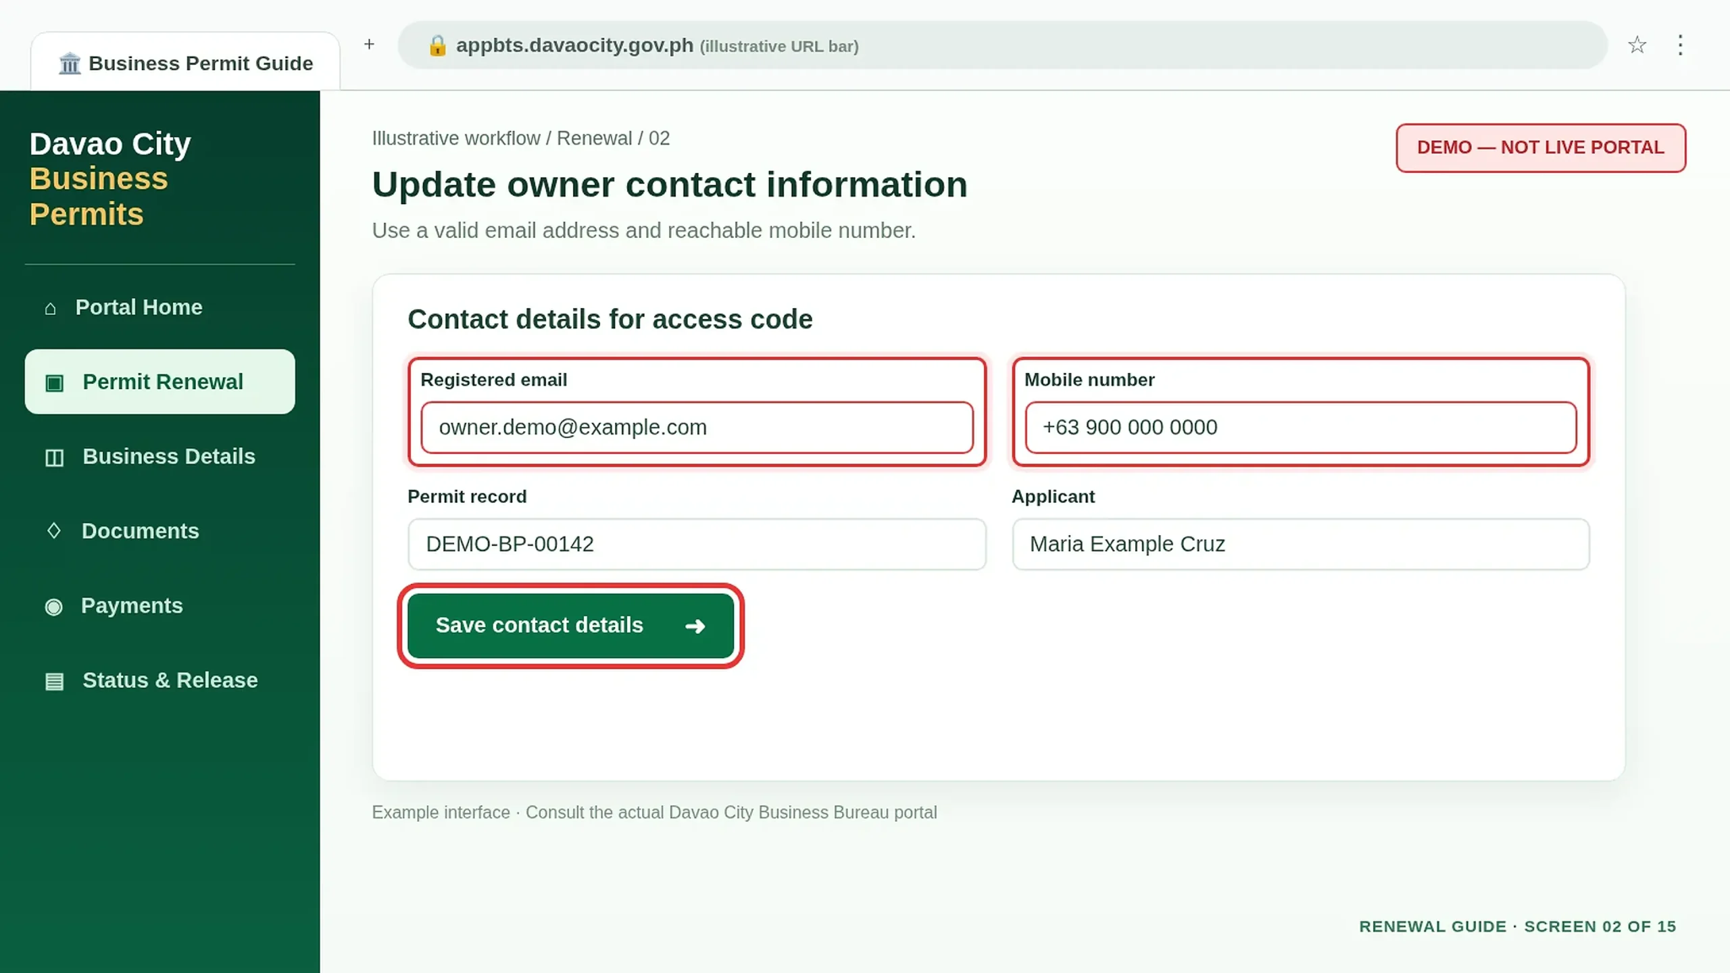
Task: Click the Applicant field Maria Example Cruz
Action: click(1301, 545)
